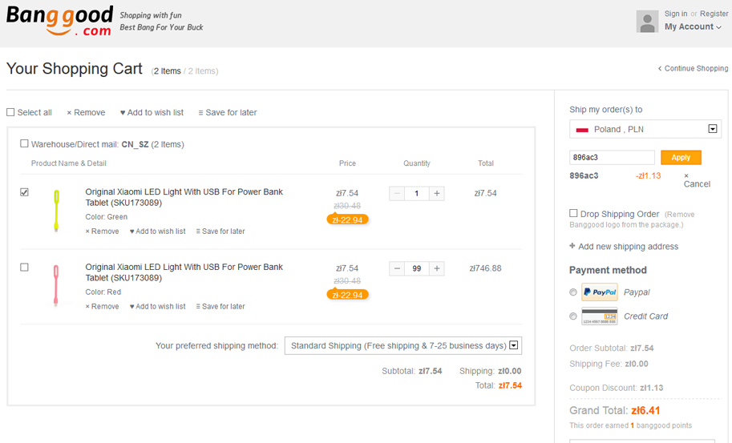
Task: Select the Paypal radio button
Action: (x=572, y=292)
